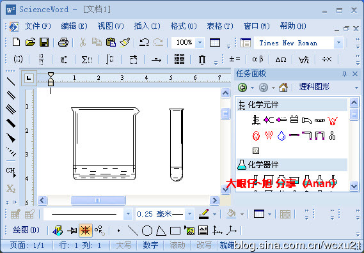Open the 表格(T) menu
This screenshot has height=253, width=364.
(x=220, y=26)
